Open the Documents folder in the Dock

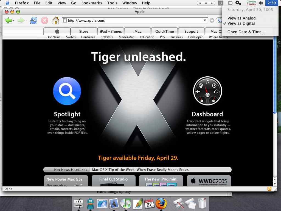190,204
